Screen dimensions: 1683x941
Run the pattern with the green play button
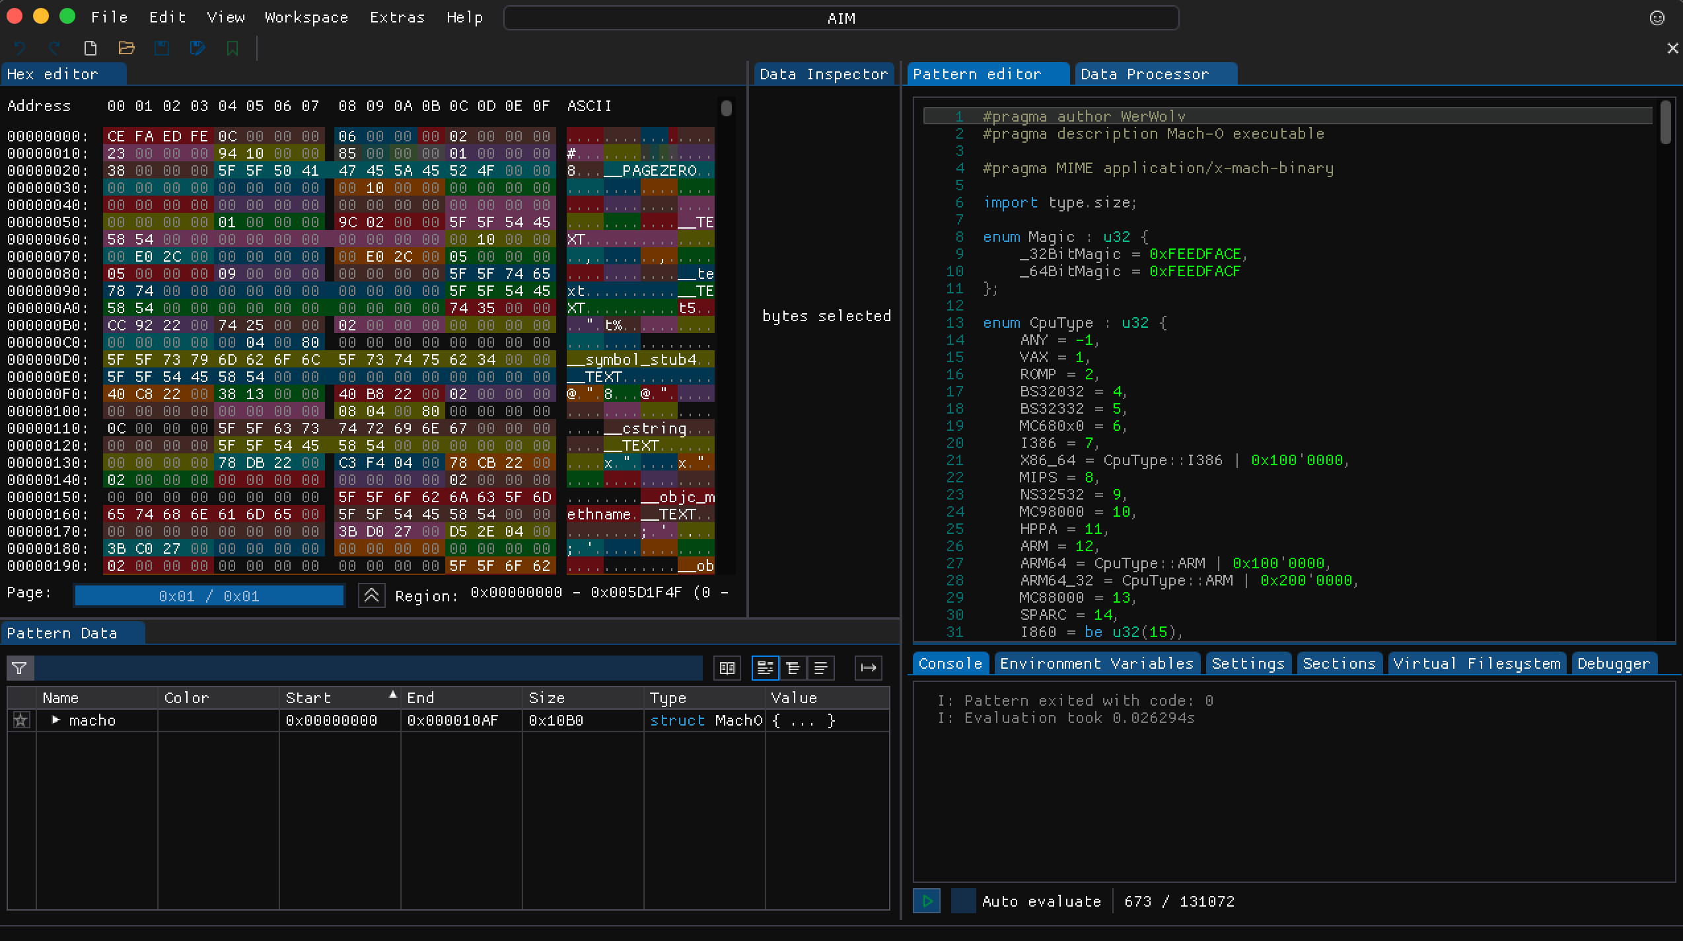click(927, 901)
